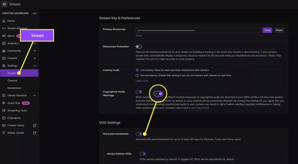Expand the Content section chevron
Screen dimensions: 298x164
click(x=35, y=58)
